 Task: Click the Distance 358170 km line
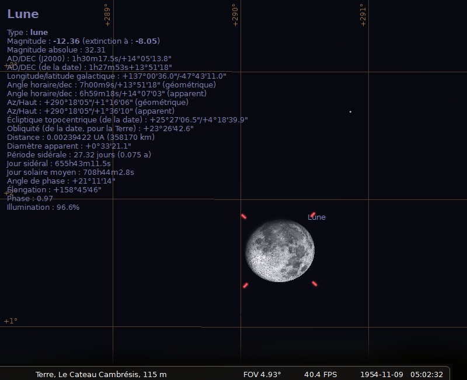pyautogui.click(x=81, y=137)
